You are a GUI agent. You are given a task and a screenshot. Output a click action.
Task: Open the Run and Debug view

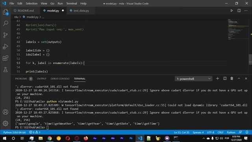(6, 47)
